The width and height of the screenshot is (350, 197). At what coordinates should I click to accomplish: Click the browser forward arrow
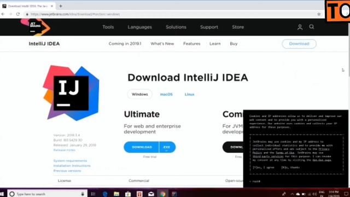coord(10,14)
